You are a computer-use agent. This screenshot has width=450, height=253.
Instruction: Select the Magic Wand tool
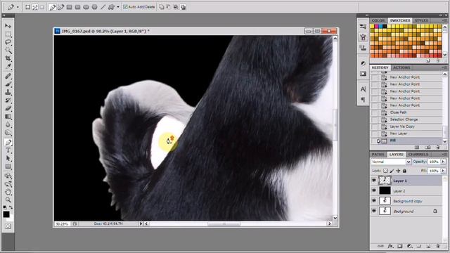coord(8,51)
